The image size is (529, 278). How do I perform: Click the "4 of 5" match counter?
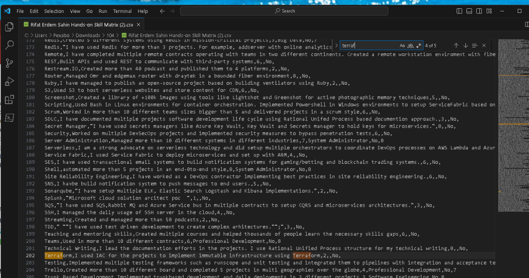pyautogui.click(x=430, y=45)
